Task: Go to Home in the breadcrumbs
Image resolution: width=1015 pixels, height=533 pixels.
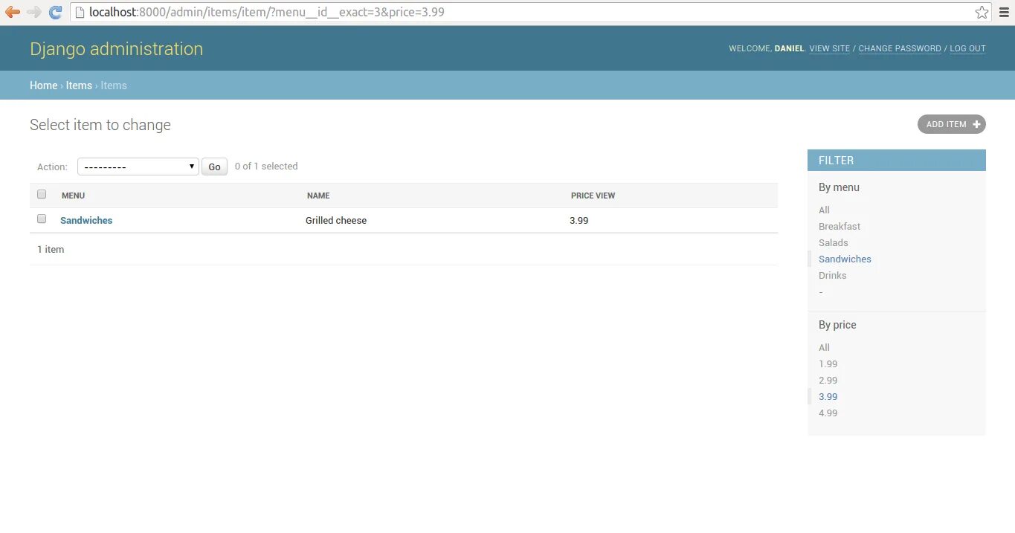Action: 43,85
